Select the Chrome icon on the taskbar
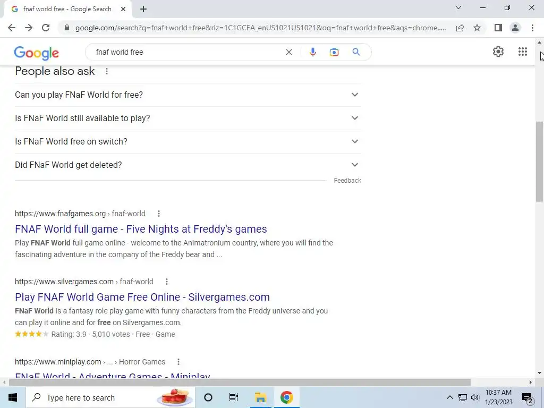 [x=286, y=397]
